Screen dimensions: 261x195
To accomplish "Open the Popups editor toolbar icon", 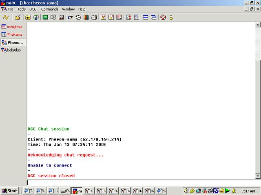I will coord(53,17).
